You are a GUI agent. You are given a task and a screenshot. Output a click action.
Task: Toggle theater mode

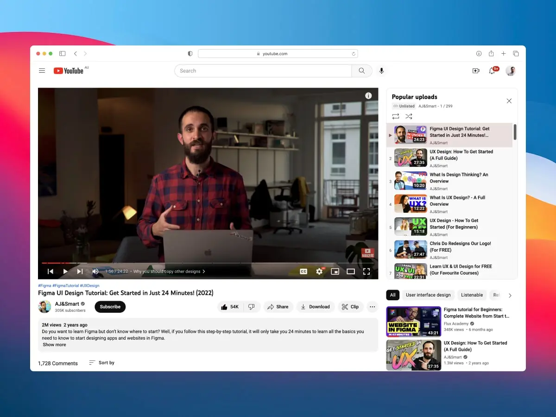pyautogui.click(x=351, y=272)
